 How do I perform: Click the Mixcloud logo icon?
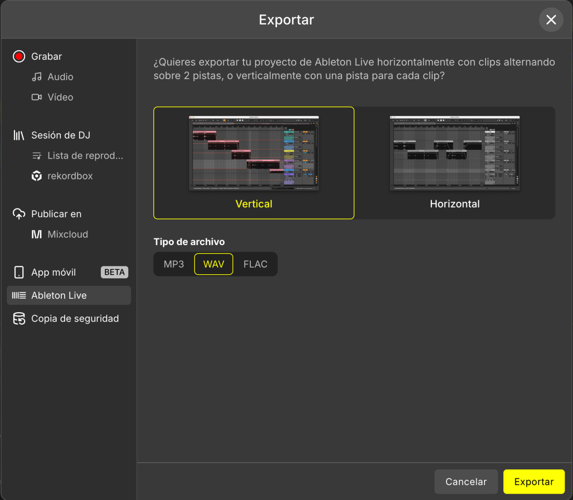(x=37, y=234)
